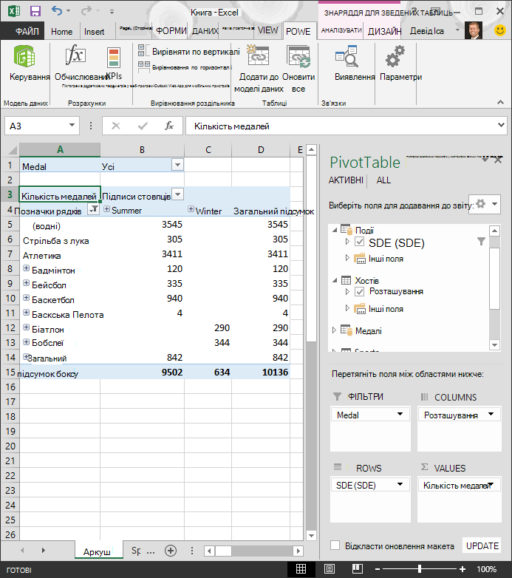The image size is (512, 578).
Task: Expand the Бадмінтон row
Action: pos(26,268)
